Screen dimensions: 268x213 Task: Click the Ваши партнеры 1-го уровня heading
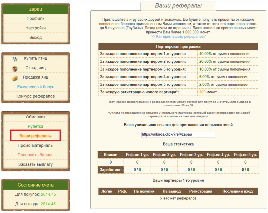(x=178, y=181)
